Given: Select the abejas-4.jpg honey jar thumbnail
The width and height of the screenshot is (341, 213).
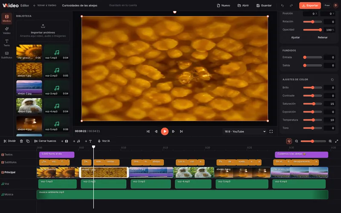Looking at the screenshot, I should 29,124.
